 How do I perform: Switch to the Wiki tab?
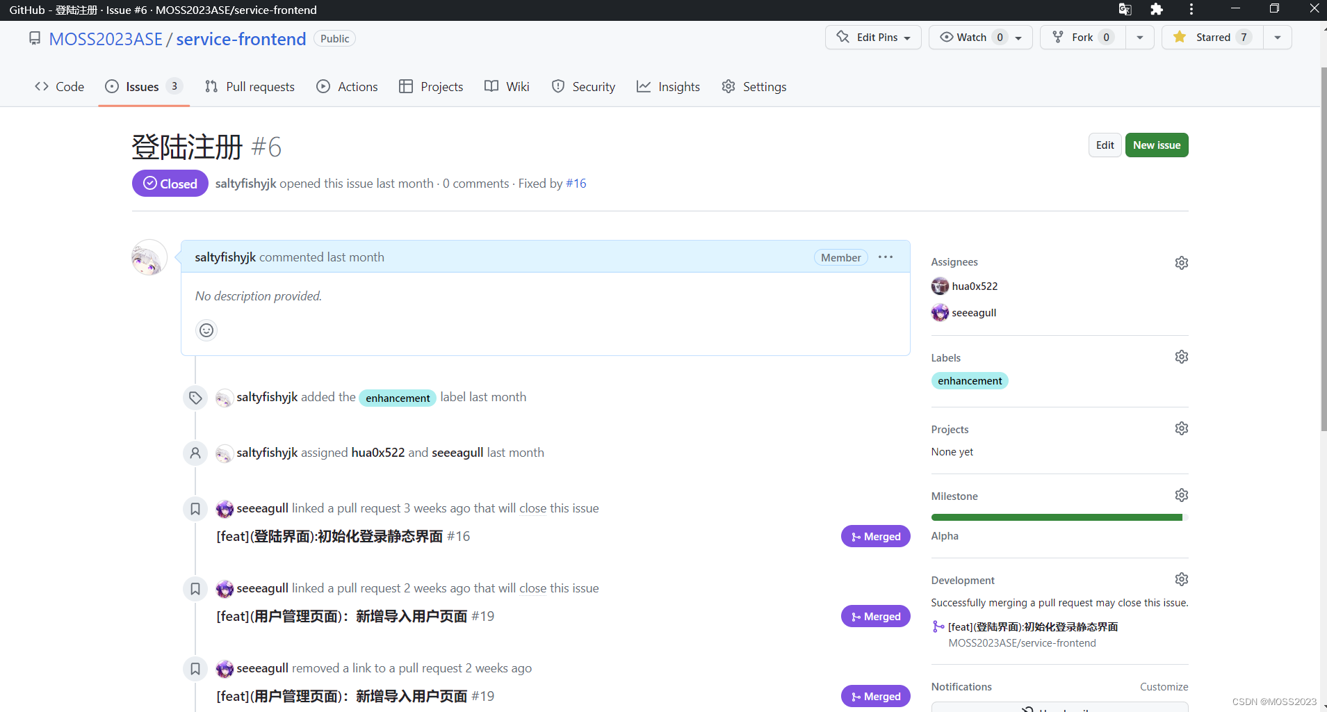click(507, 86)
